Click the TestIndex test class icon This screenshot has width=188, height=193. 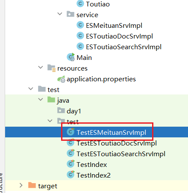[71, 164]
